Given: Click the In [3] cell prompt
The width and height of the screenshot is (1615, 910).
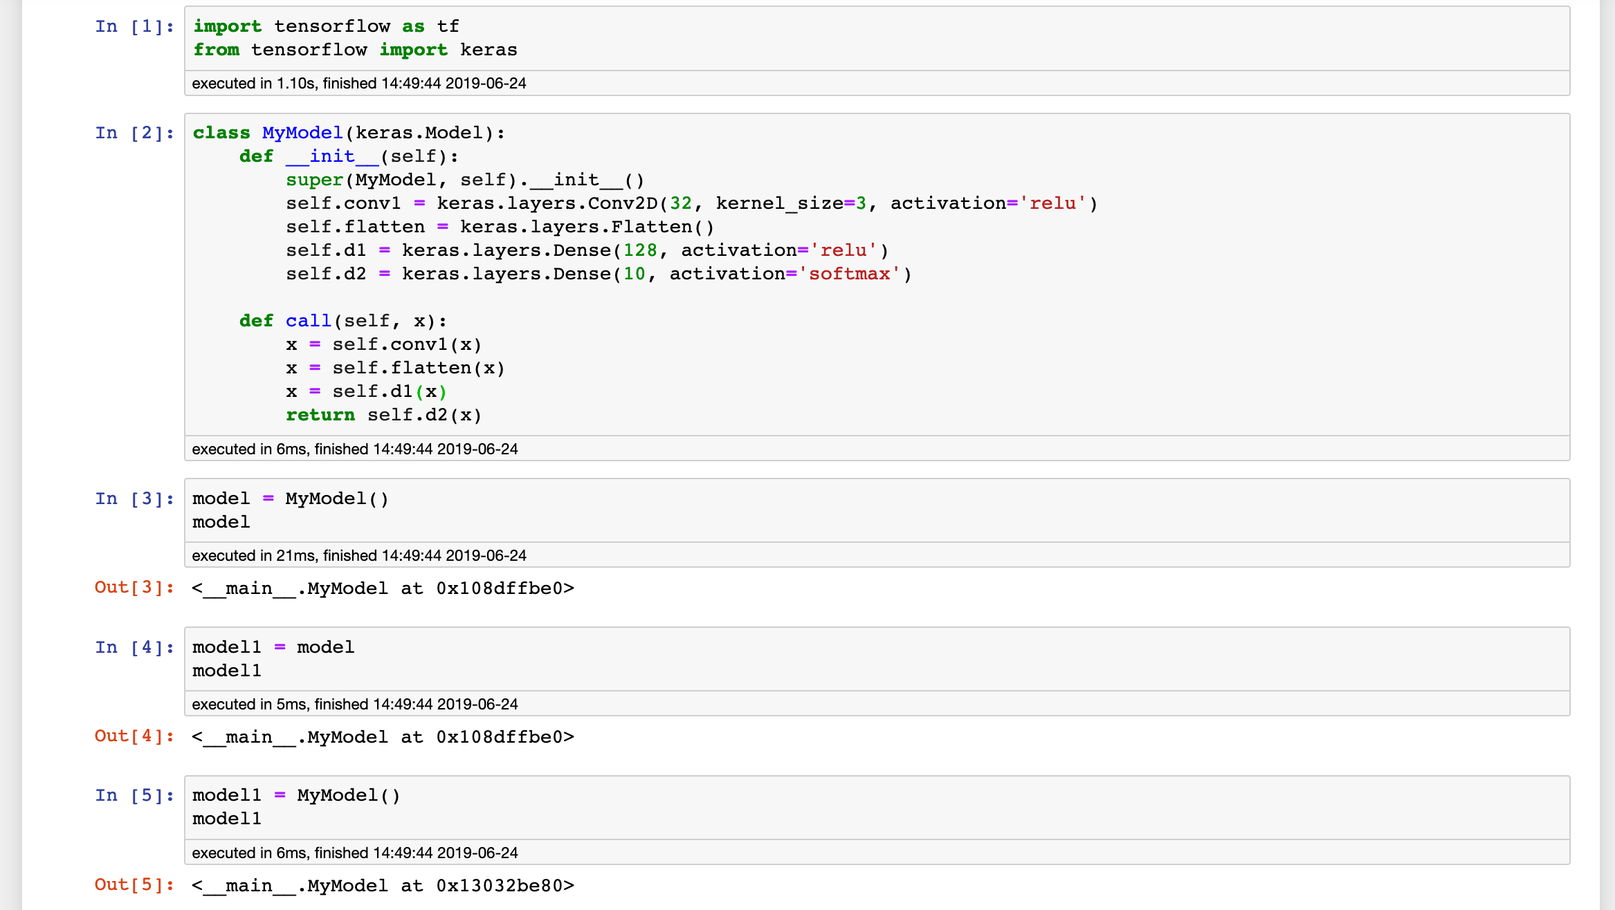Looking at the screenshot, I should (134, 499).
